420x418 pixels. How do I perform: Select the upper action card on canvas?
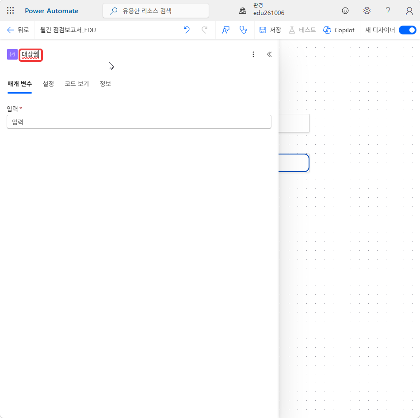pyautogui.click(x=294, y=123)
